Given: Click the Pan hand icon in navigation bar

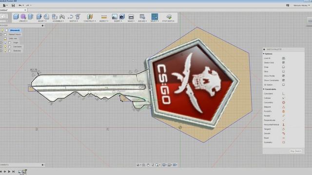Looking at the screenshot, I should pos(148,165).
